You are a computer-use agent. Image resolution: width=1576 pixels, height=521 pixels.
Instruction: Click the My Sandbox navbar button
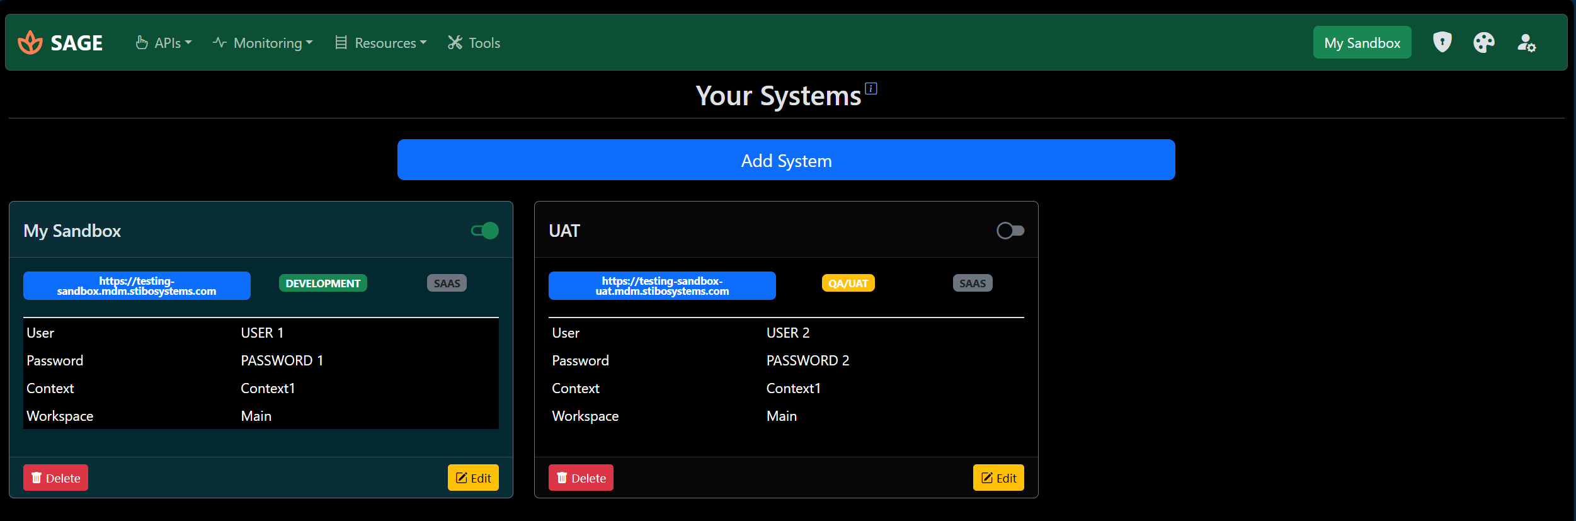[1362, 43]
